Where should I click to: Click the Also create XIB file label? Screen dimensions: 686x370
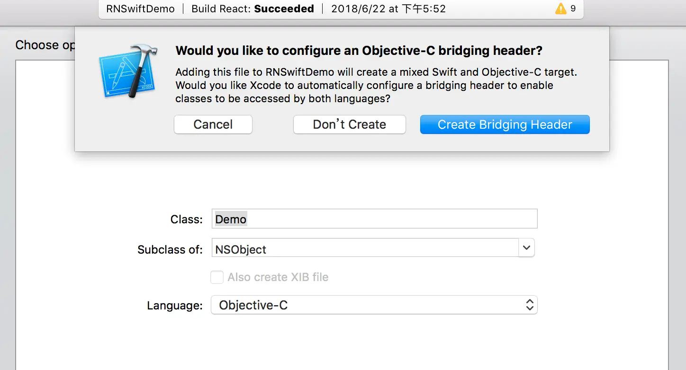278,277
